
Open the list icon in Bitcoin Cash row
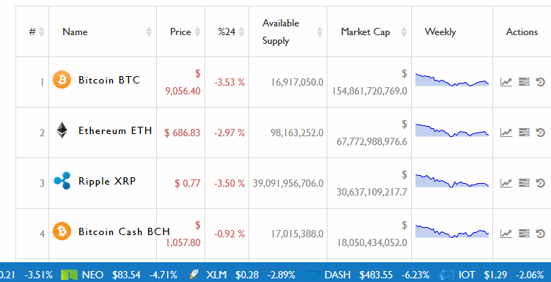coord(524,234)
